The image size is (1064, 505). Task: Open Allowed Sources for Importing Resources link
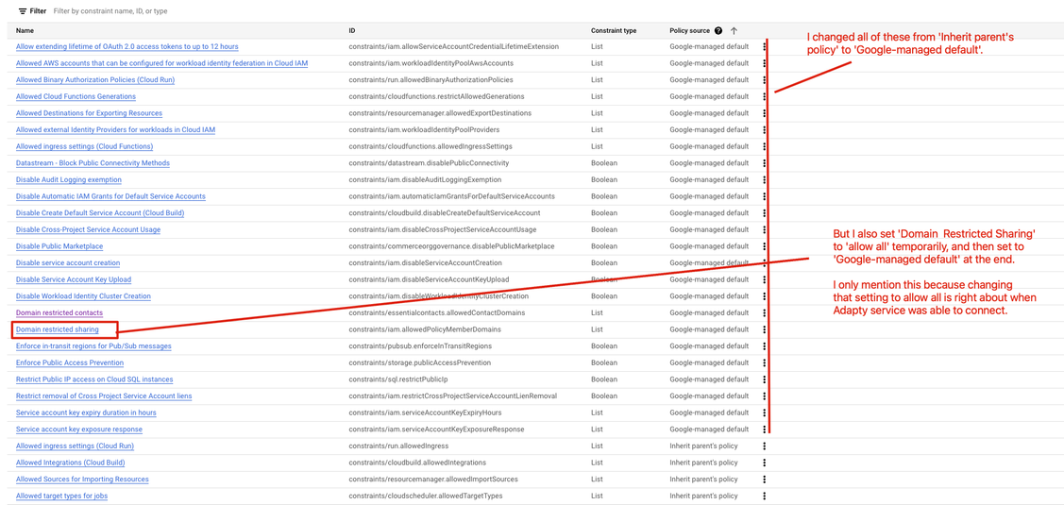(82, 479)
